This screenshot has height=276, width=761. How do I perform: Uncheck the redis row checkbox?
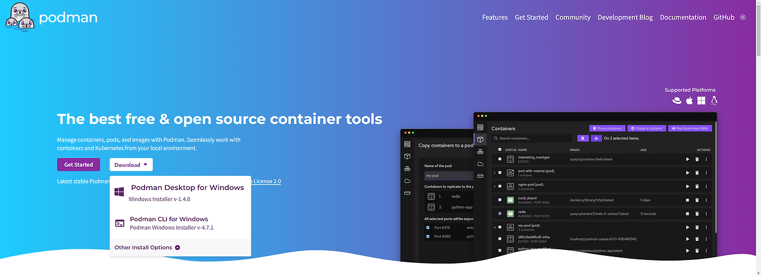coord(500,214)
